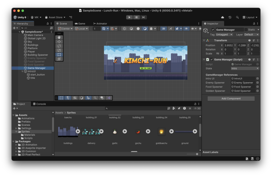The image size is (272, 176).
Task: Open Project create plus menu
Action: (15, 109)
